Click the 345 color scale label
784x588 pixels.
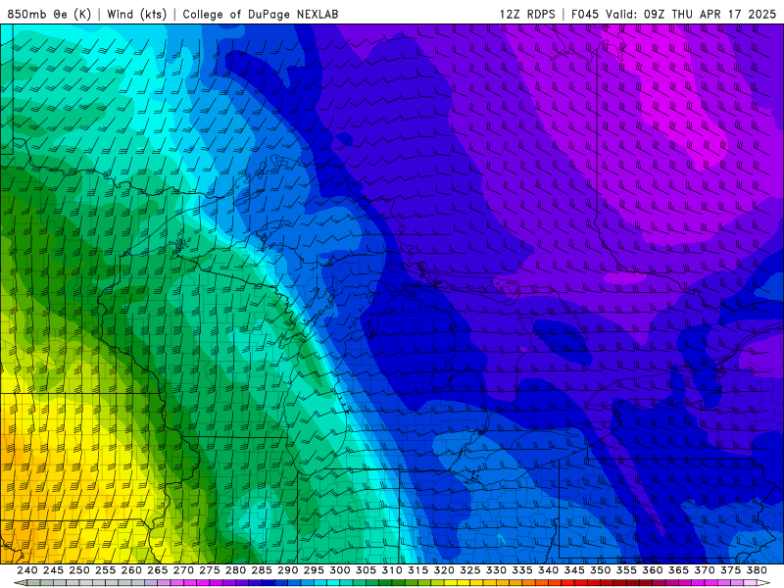[574, 570]
